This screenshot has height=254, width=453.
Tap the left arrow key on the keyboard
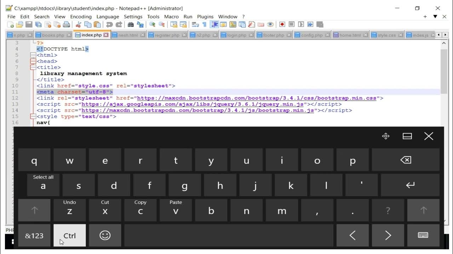[352, 235]
